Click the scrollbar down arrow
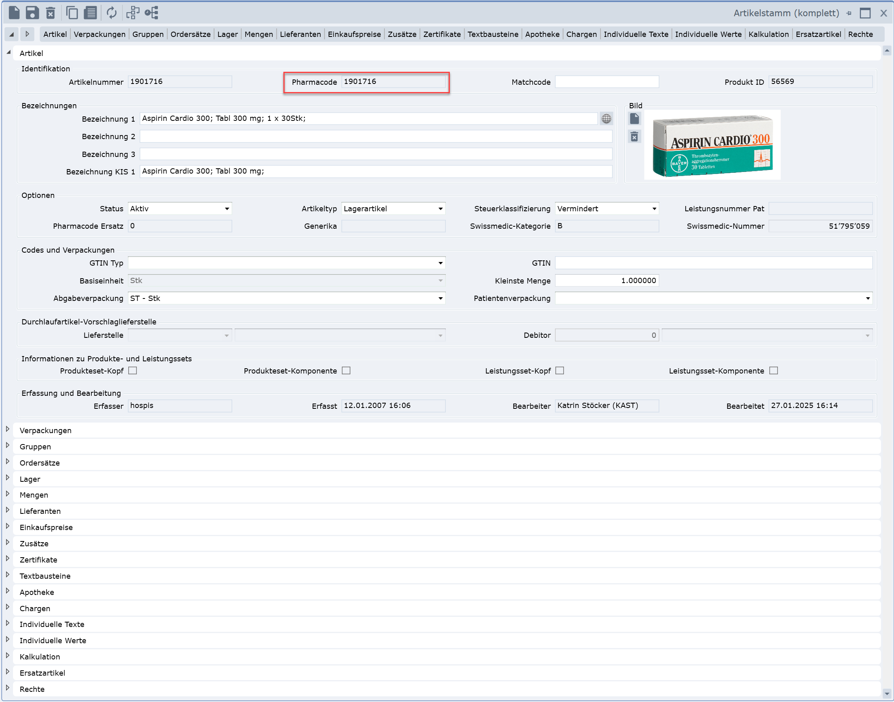Viewport: 894px width, 702px height. pyautogui.click(x=887, y=693)
